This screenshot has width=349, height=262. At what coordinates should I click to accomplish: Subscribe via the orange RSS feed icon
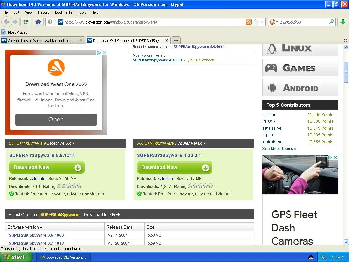(x=248, y=22)
